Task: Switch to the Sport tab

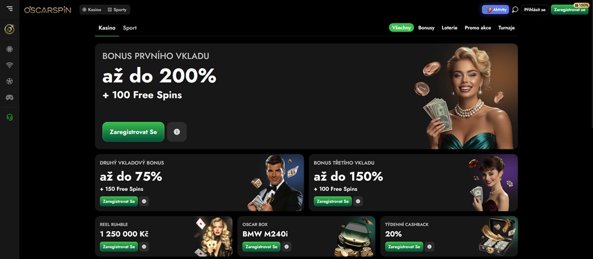Action: 130,28
